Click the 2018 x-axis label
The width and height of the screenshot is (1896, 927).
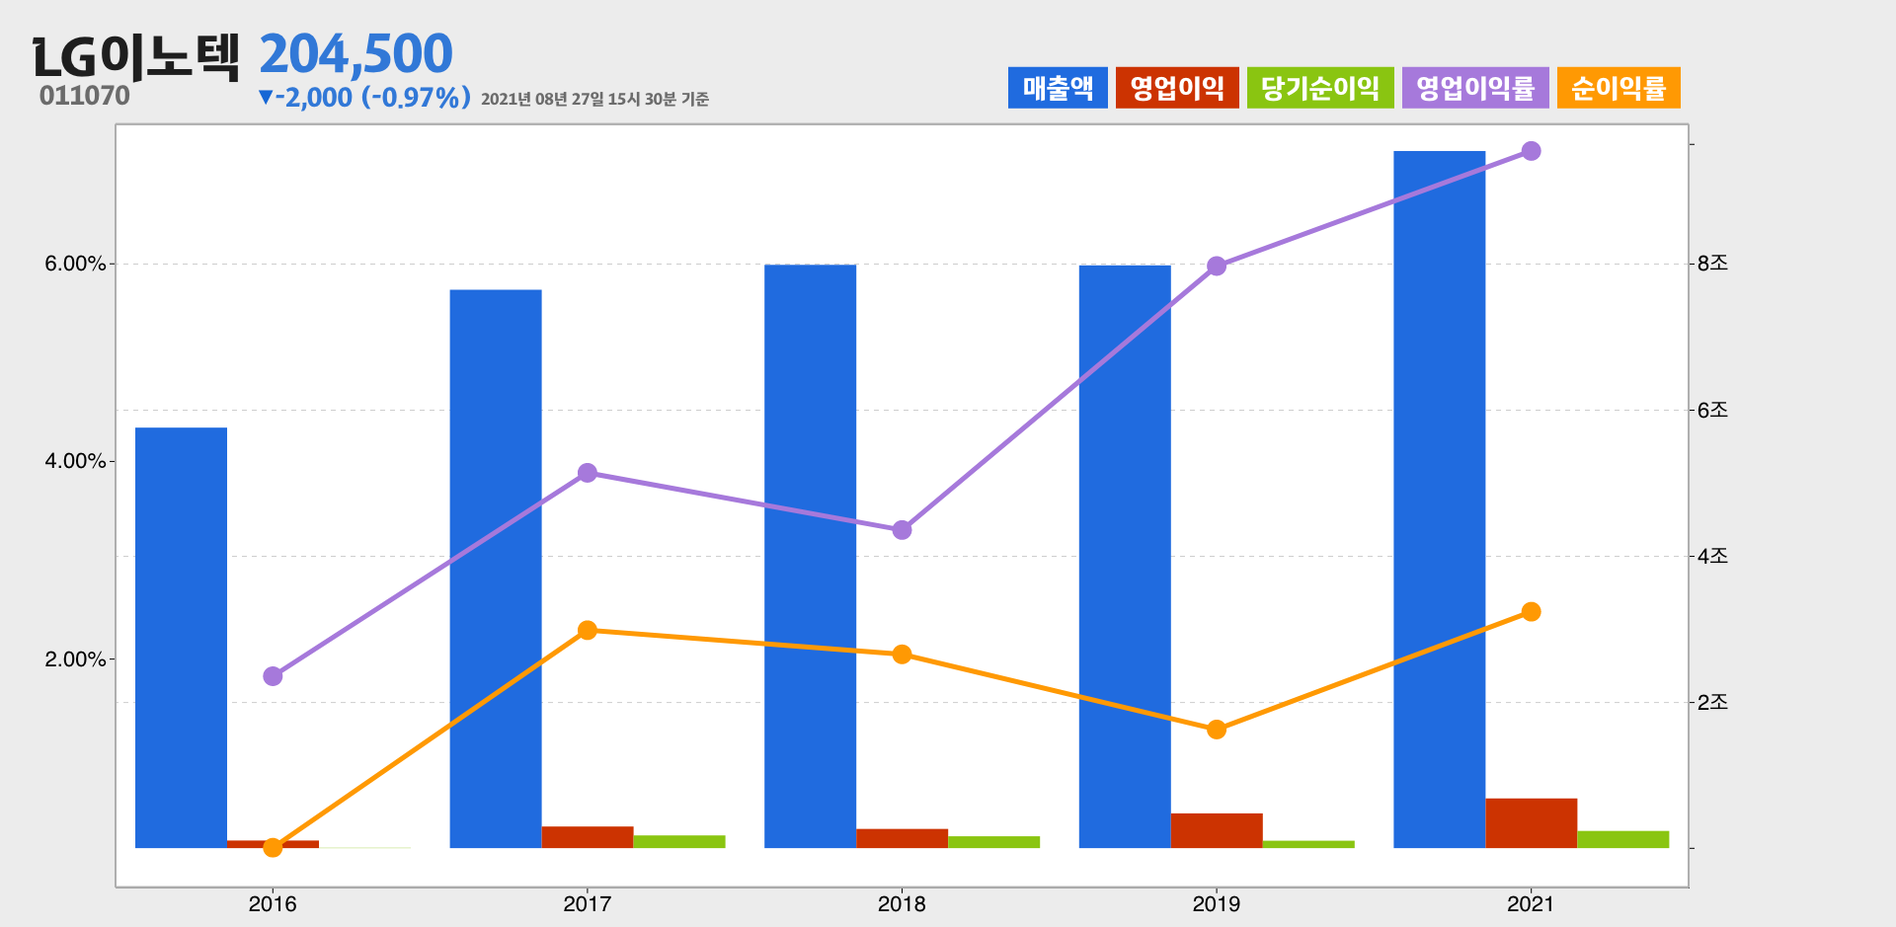point(902,904)
